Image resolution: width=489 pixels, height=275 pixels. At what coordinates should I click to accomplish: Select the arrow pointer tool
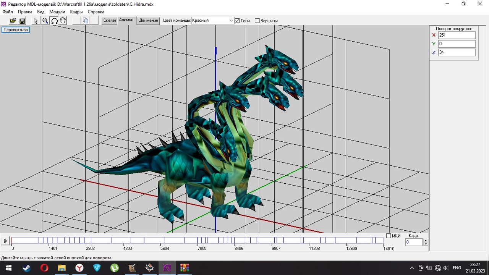point(36,21)
